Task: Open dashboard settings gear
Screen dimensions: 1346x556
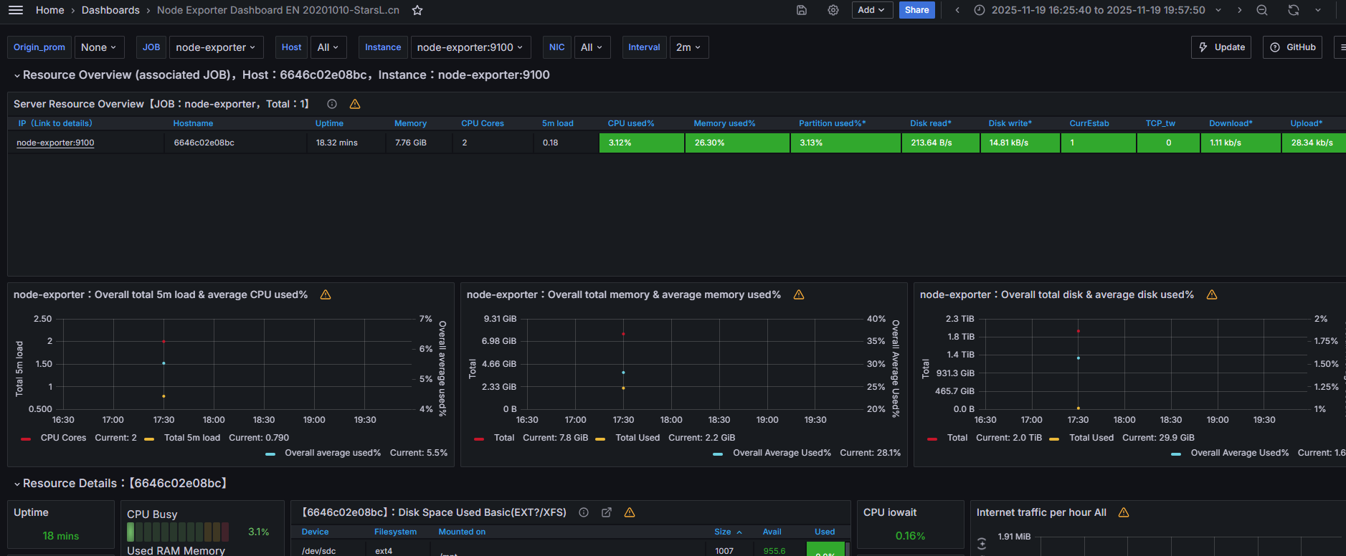Action: (833, 10)
